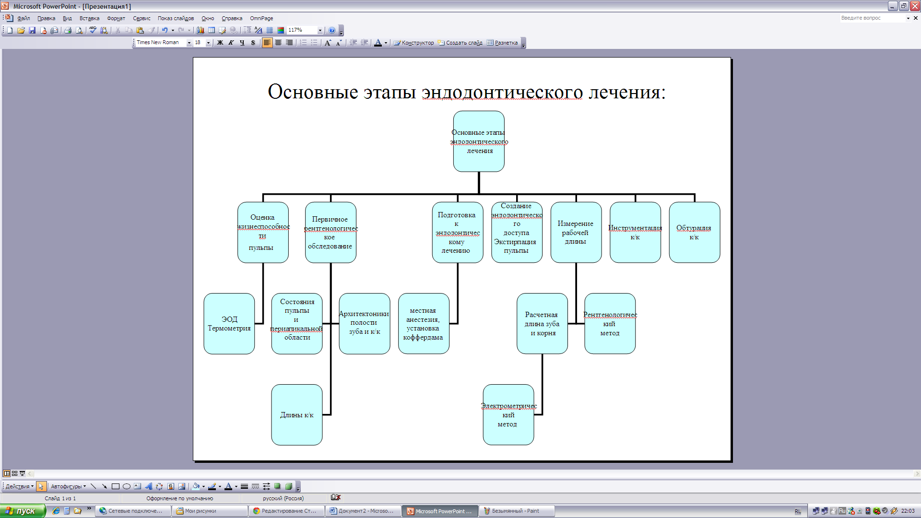The height and width of the screenshot is (518, 921).
Task: Open the zoom percentage dropdown
Action: click(320, 30)
